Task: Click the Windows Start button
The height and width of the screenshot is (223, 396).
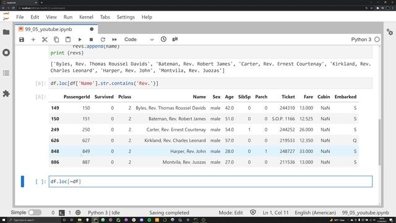Action: [4, 220]
